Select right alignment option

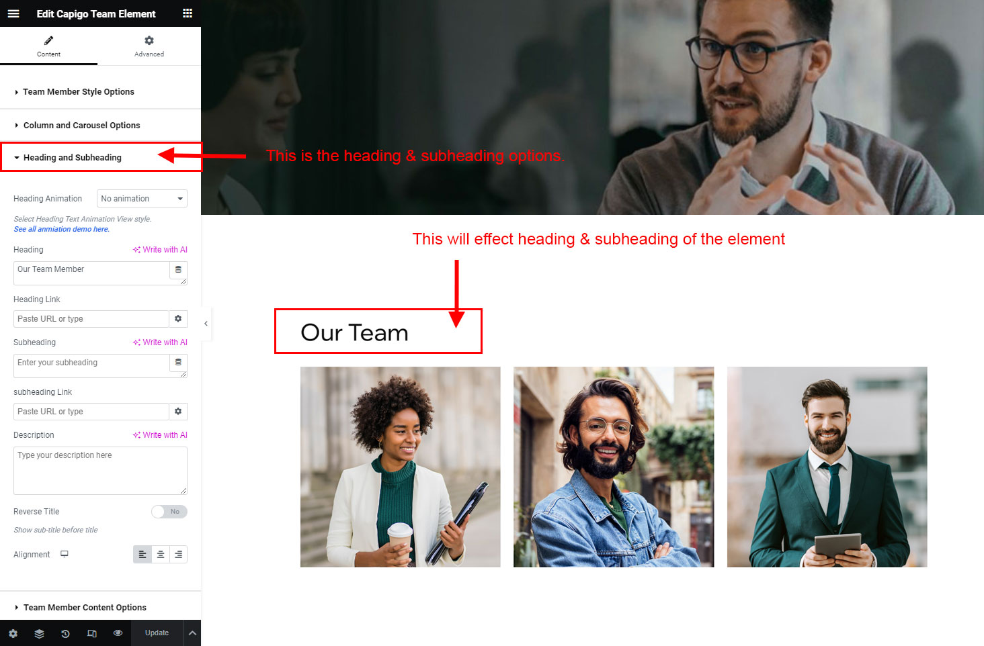(178, 555)
